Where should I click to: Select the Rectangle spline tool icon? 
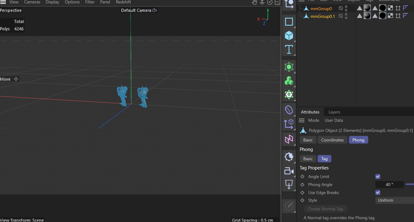(289, 22)
